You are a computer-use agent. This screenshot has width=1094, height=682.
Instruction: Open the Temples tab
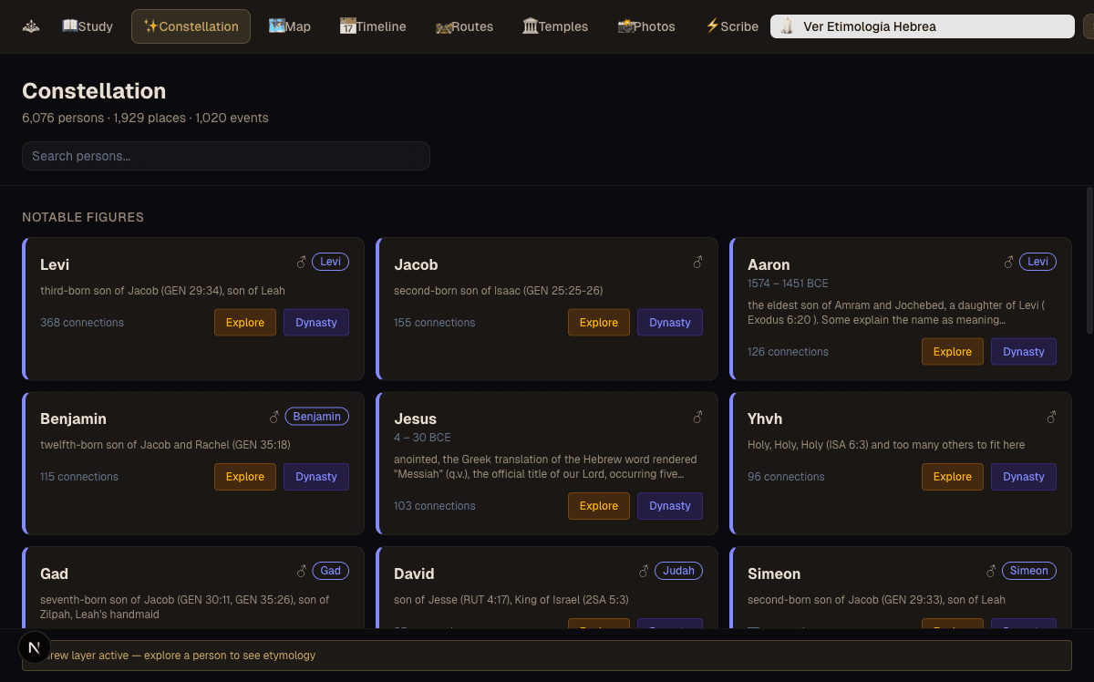click(x=555, y=26)
